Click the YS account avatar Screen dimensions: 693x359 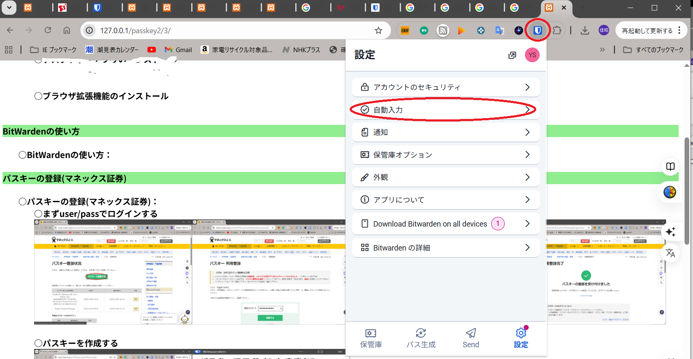tap(532, 55)
